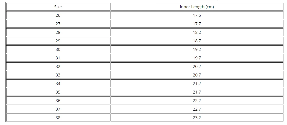The image size is (287, 125).
Task: Select the size 28 cell
Action: (58, 32)
